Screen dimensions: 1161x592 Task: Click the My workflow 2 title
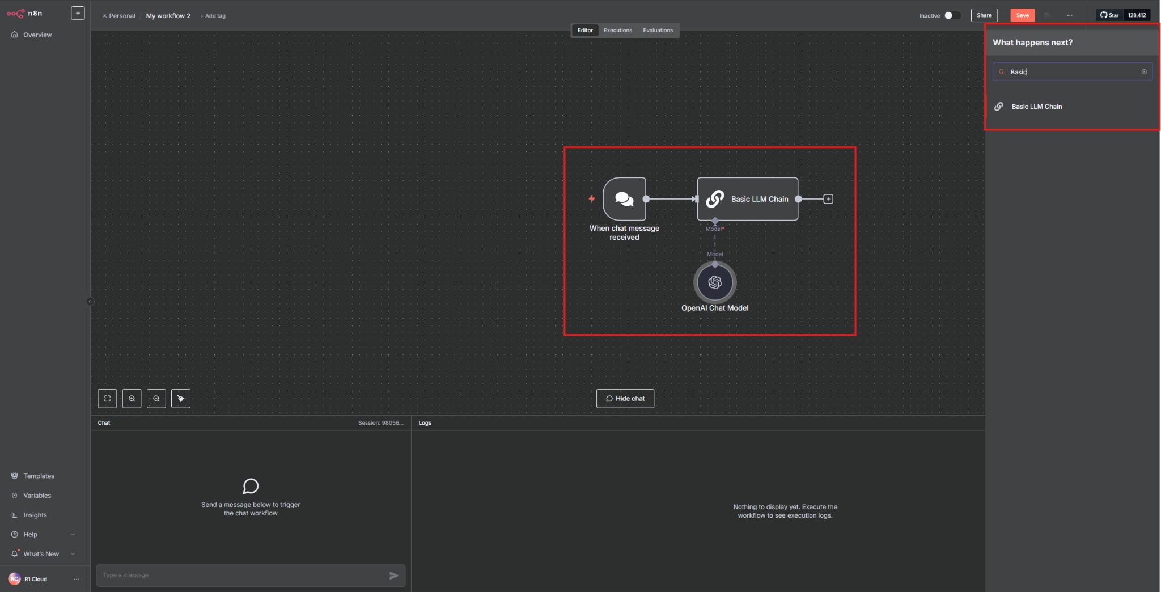(168, 16)
